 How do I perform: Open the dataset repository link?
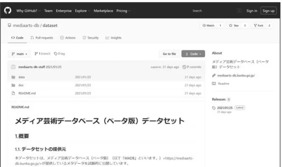click(50, 25)
